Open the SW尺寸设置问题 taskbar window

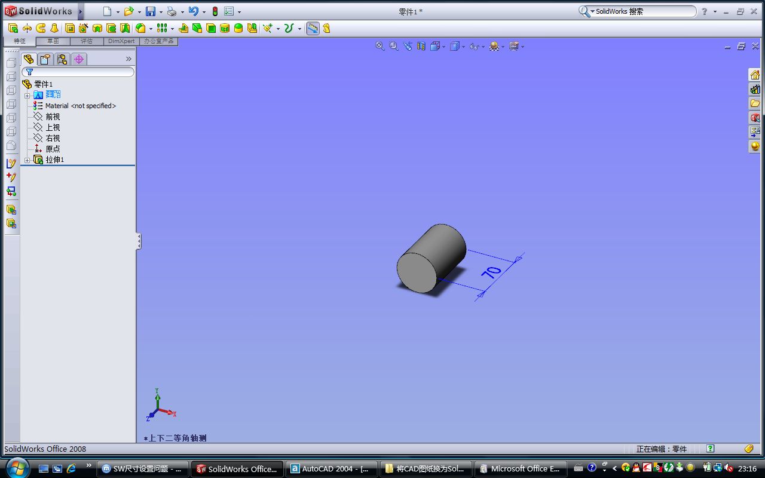(x=143, y=469)
